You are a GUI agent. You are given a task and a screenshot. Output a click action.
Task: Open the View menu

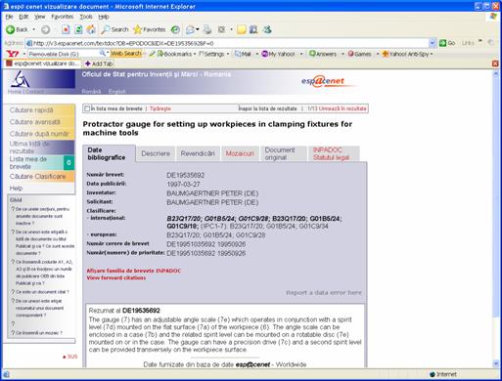40,17
